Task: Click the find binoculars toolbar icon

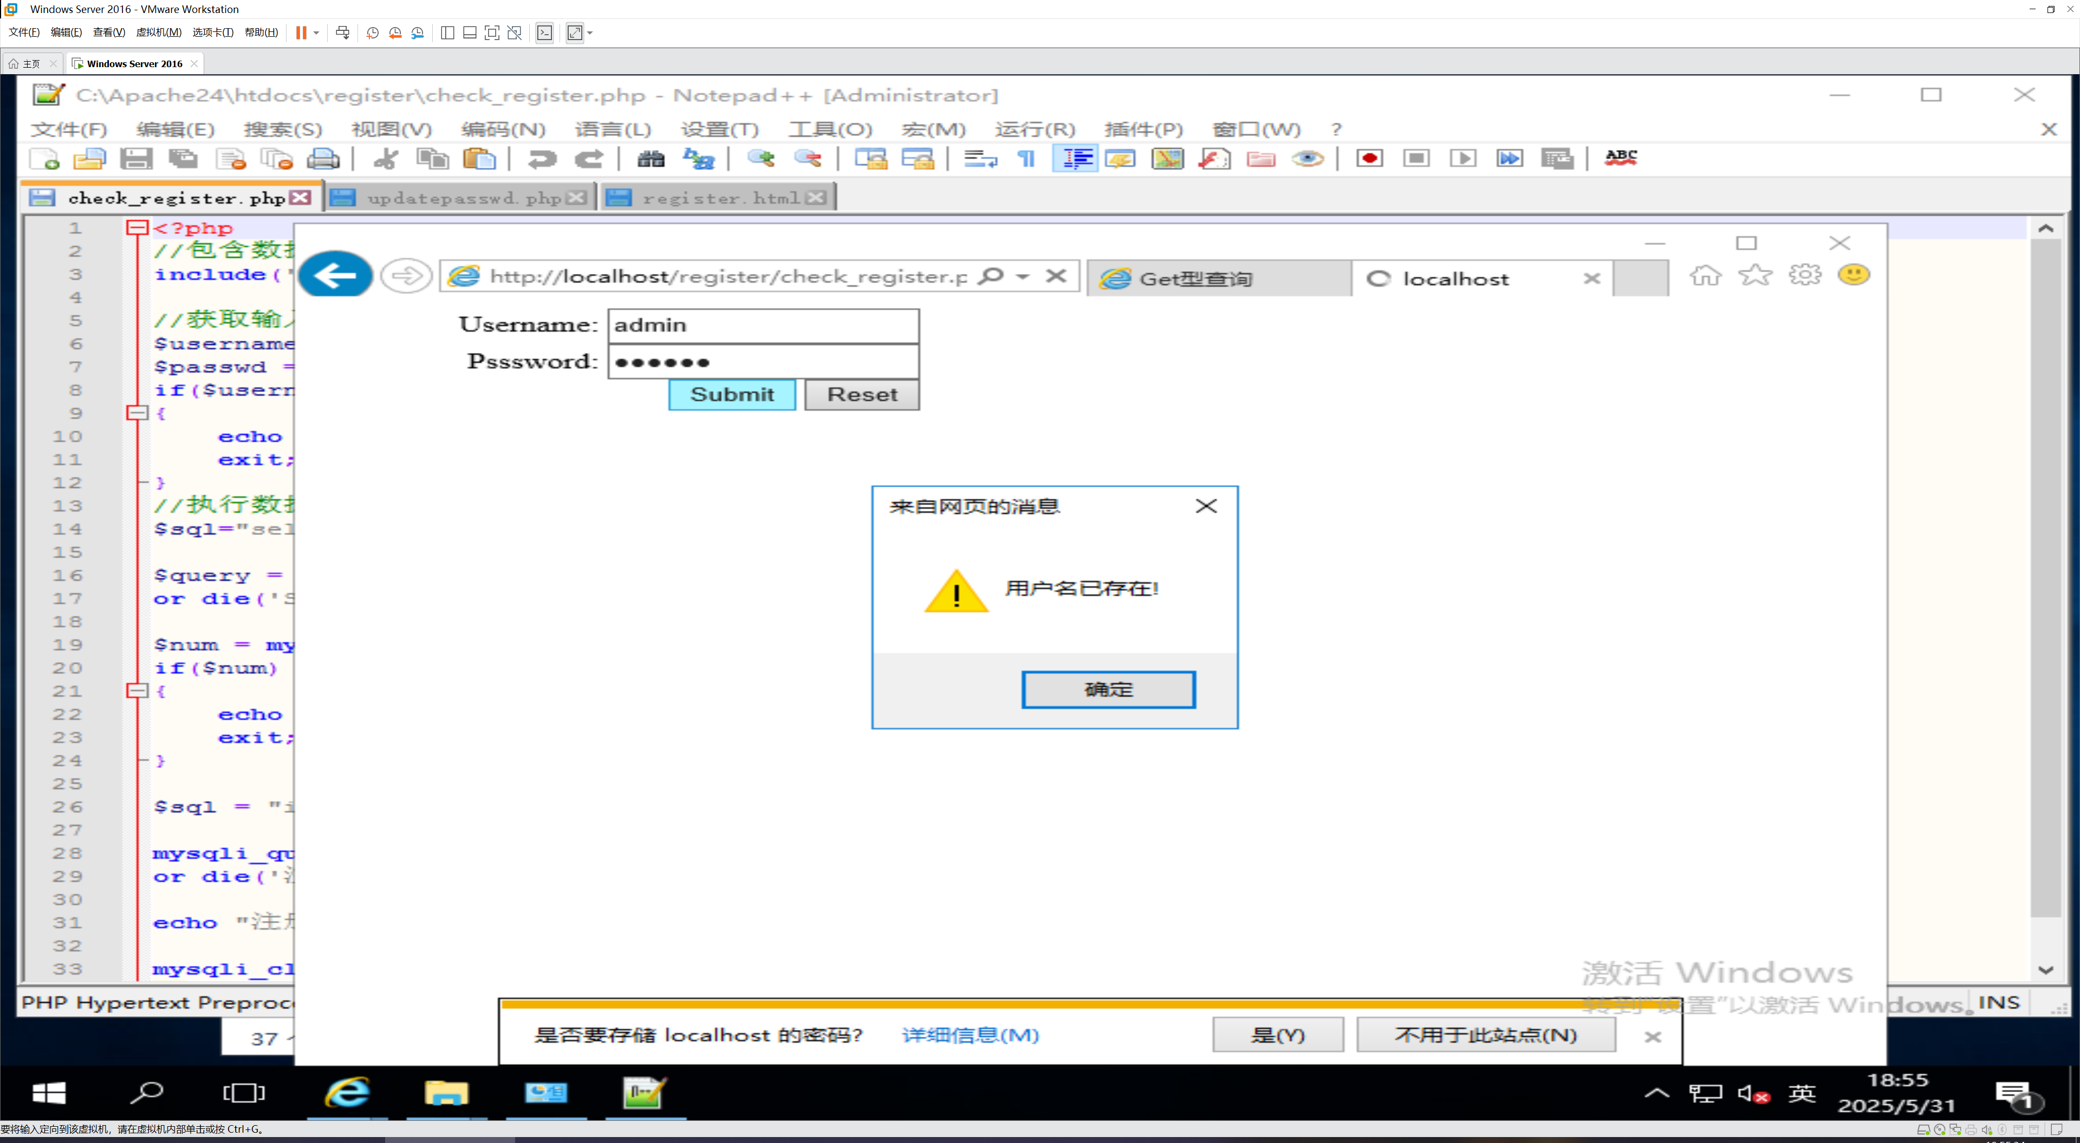Action: coord(651,159)
